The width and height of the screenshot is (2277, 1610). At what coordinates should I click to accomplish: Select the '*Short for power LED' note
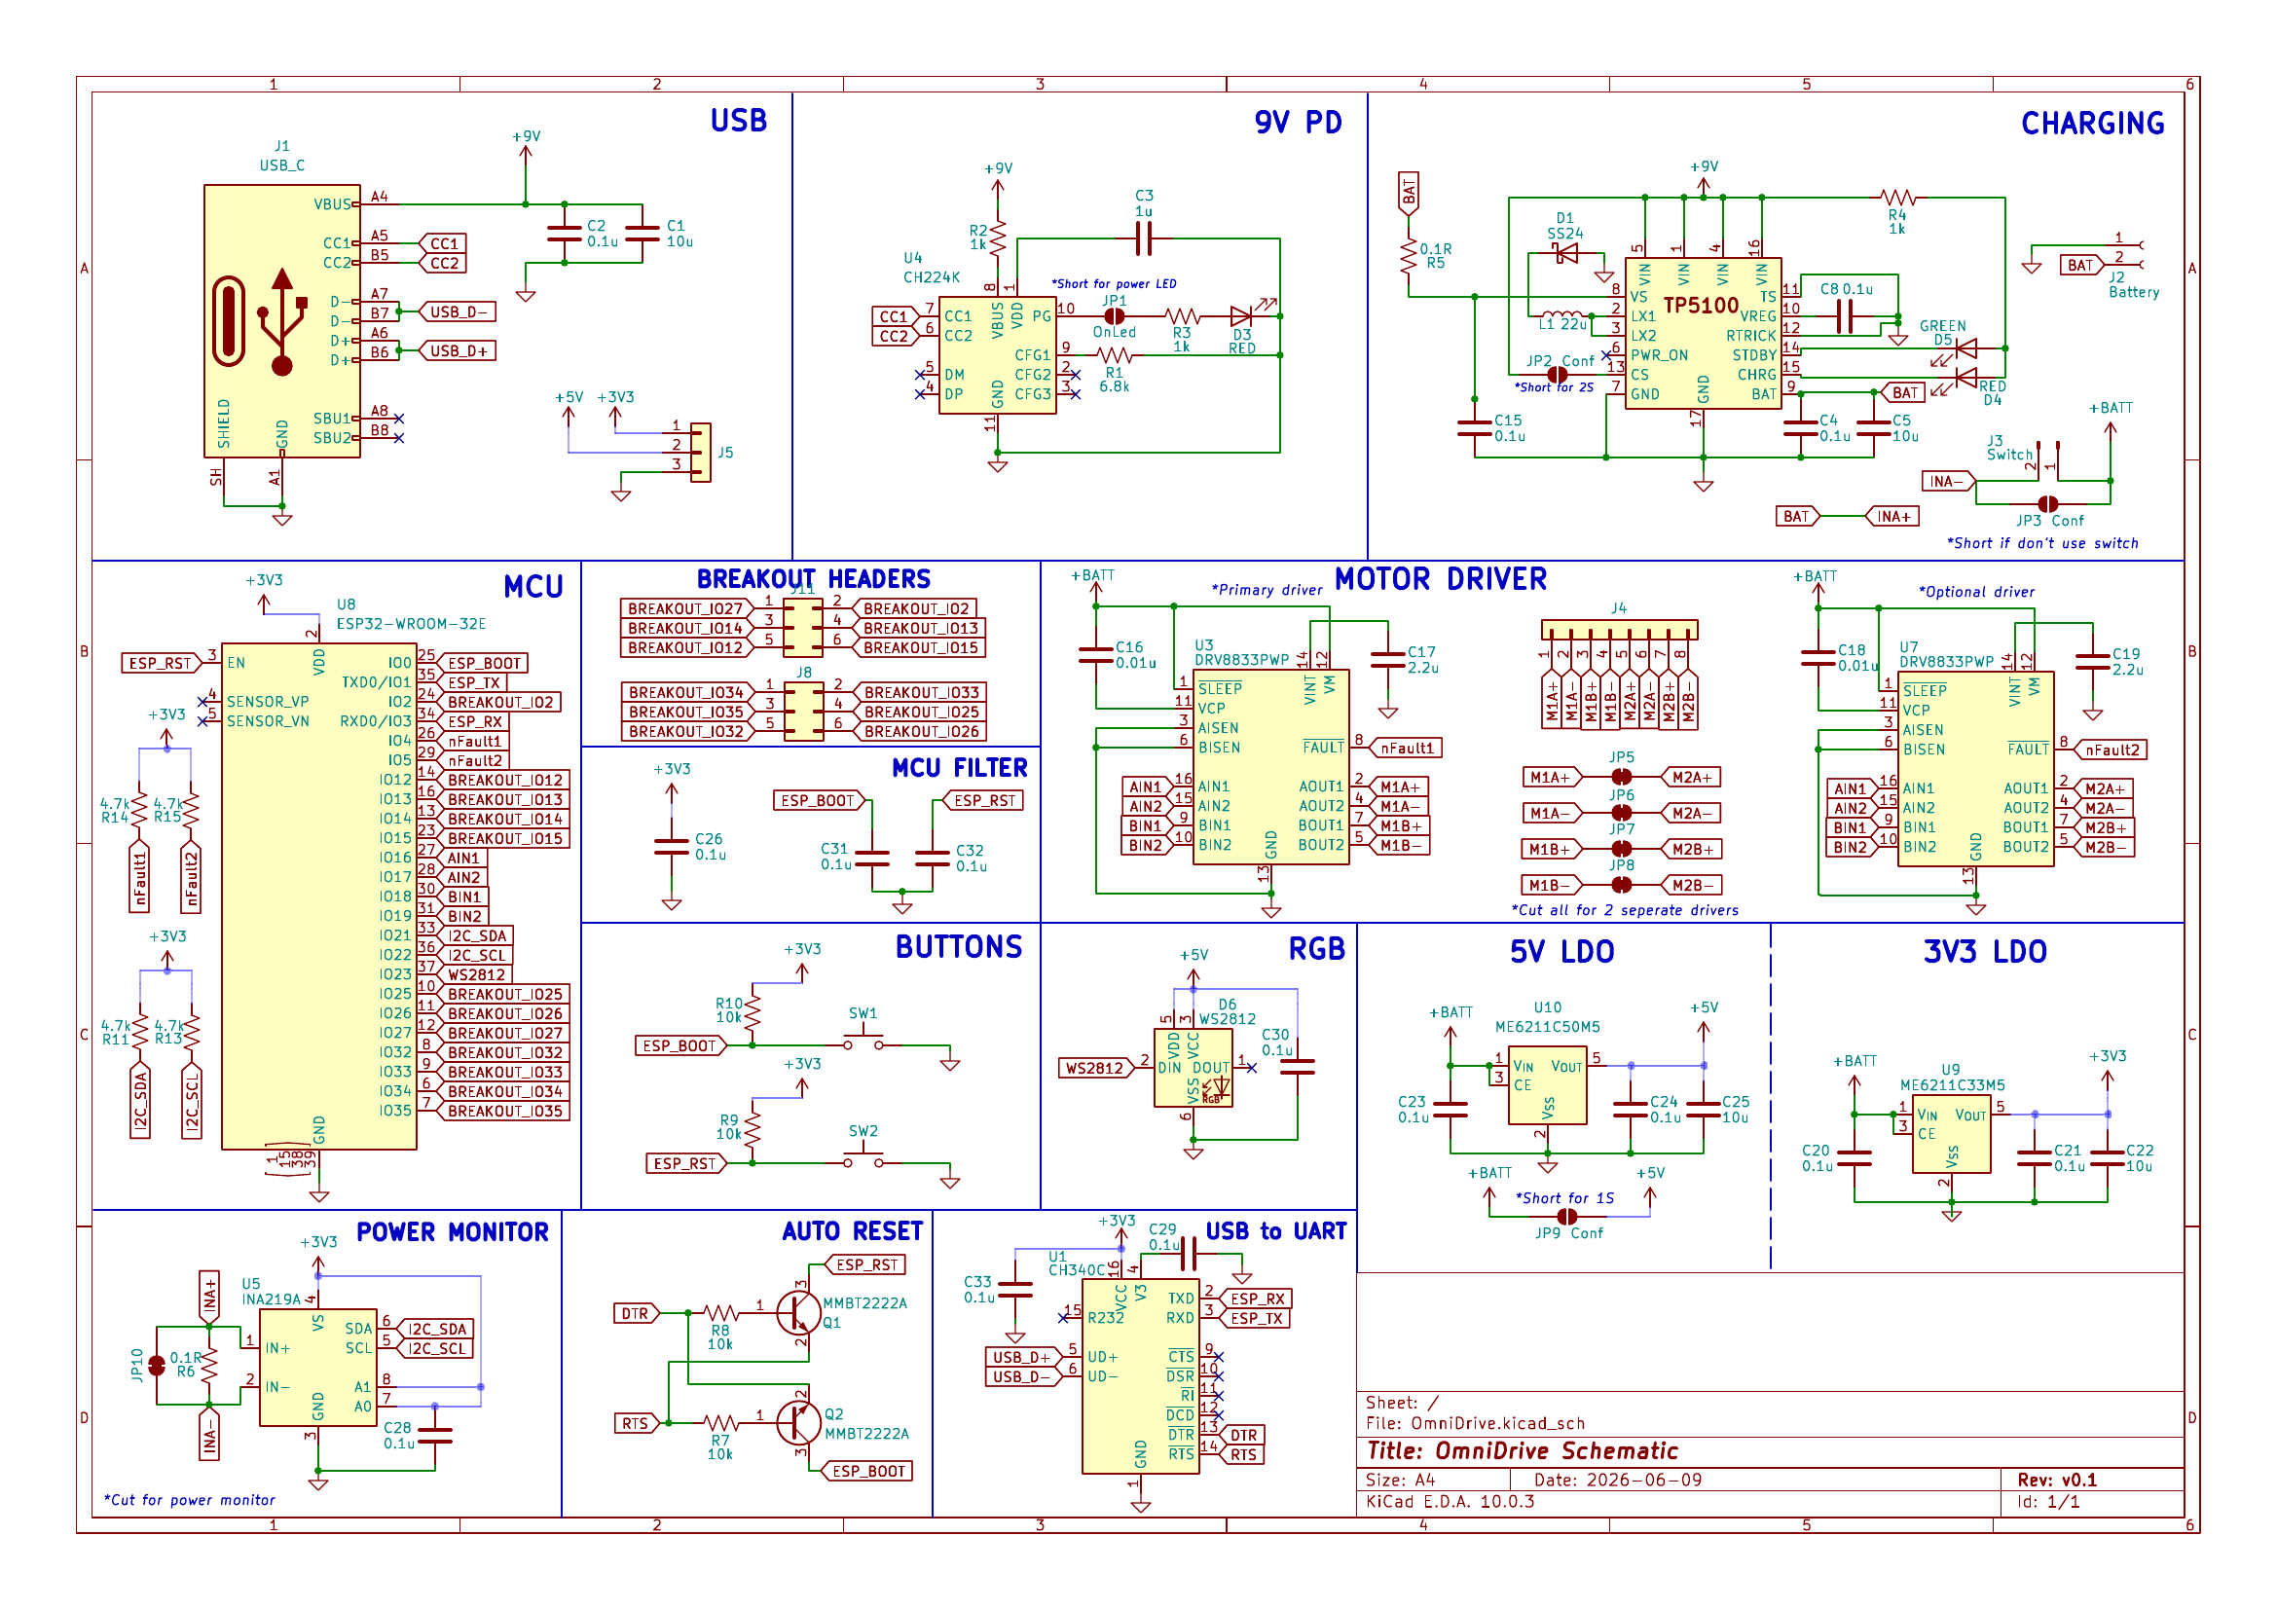[1114, 283]
